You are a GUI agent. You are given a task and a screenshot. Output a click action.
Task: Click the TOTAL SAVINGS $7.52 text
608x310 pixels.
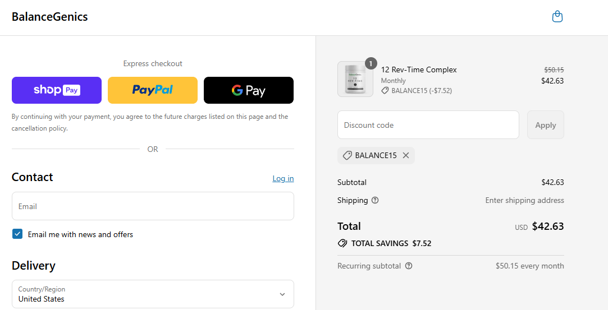pyautogui.click(x=391, y=243)
